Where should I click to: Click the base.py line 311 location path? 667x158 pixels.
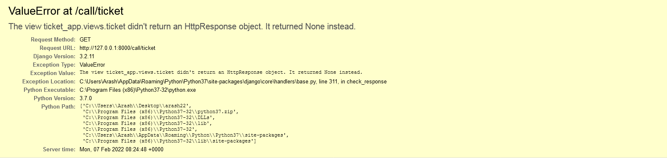click(x=233, y=82)
